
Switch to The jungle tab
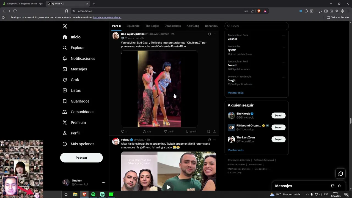pos(152,26)
